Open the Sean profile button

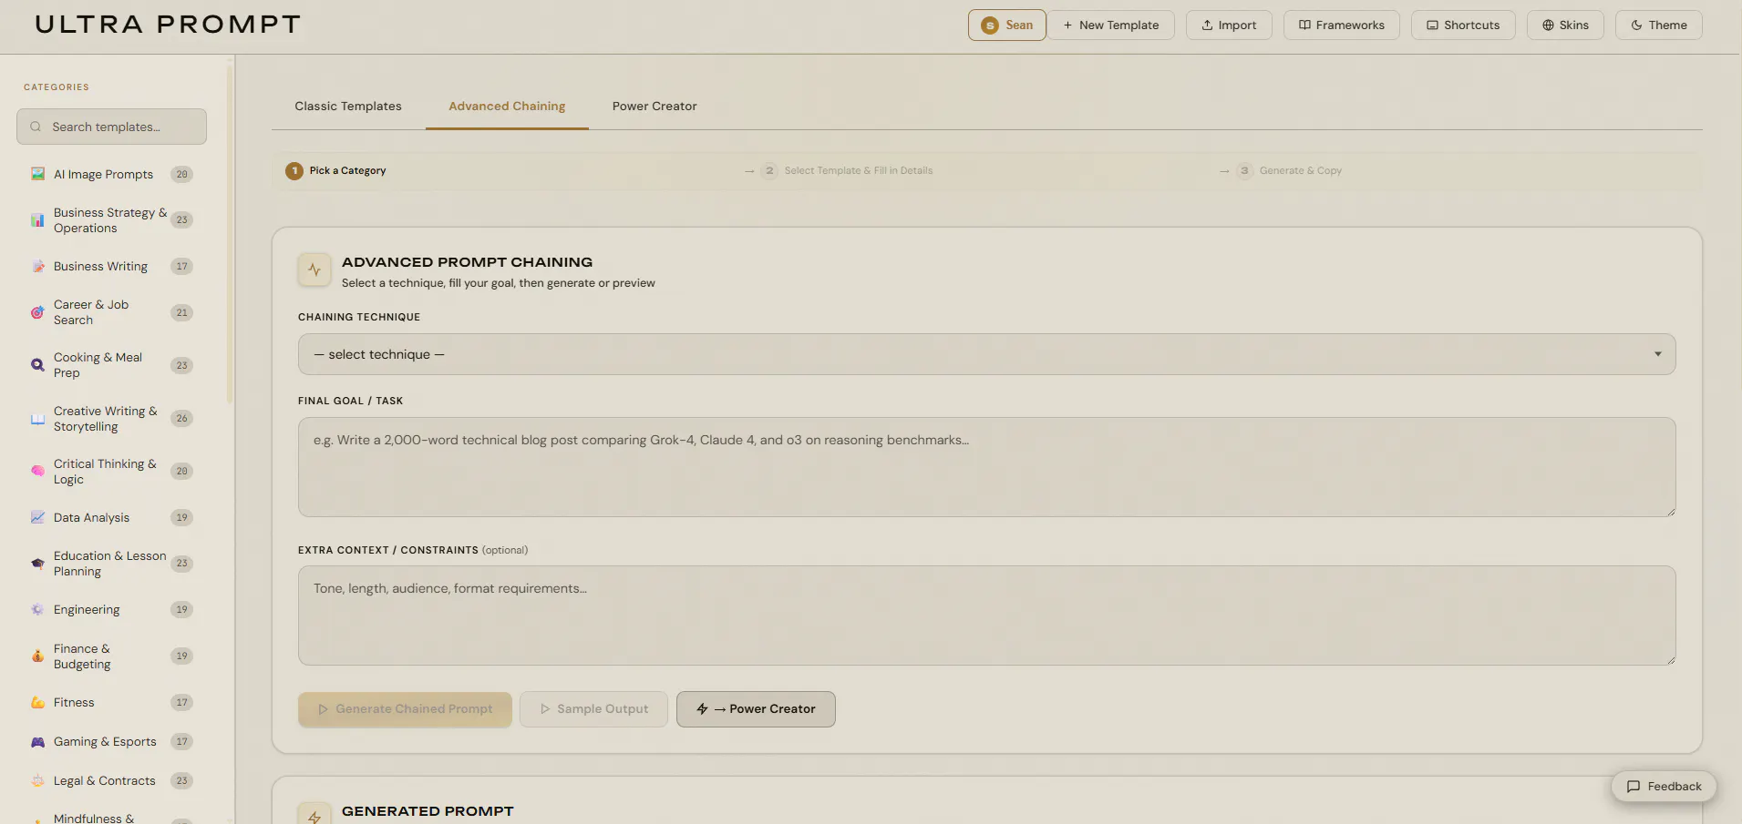[x=1006, y=25]
